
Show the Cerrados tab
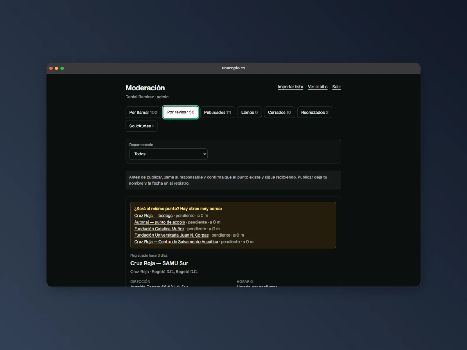pos(279,112)
